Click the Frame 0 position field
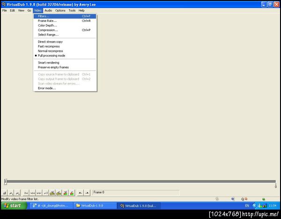 (x=136, y=192)
